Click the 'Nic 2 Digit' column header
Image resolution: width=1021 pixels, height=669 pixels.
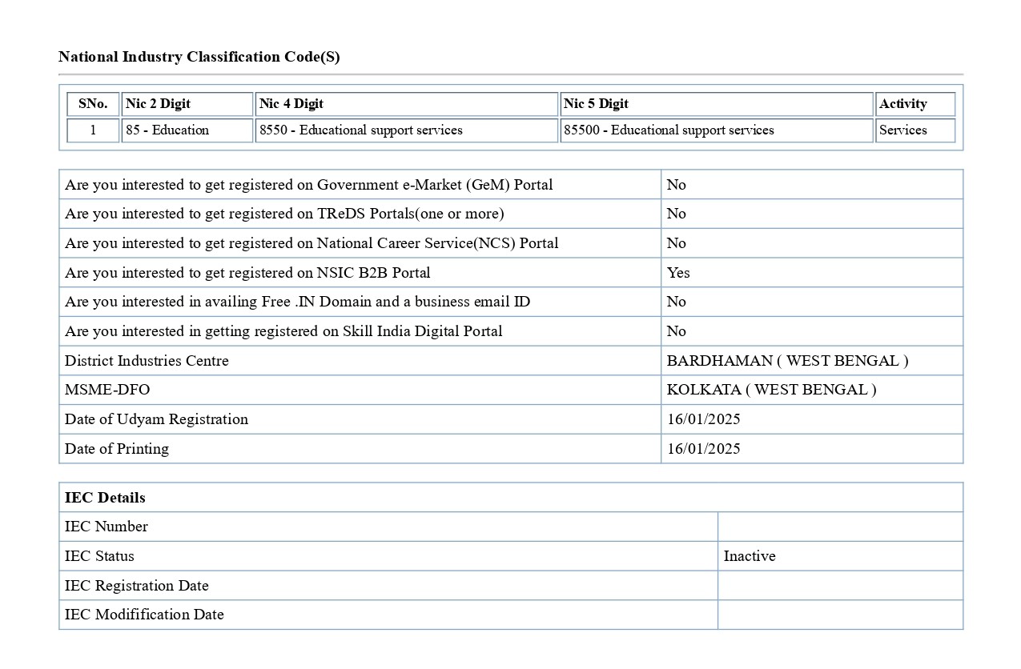pyautogui.click(x=158, y=104)
